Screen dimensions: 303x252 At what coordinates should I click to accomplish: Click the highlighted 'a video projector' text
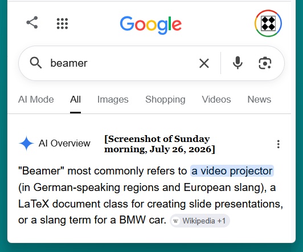[232, 171]
